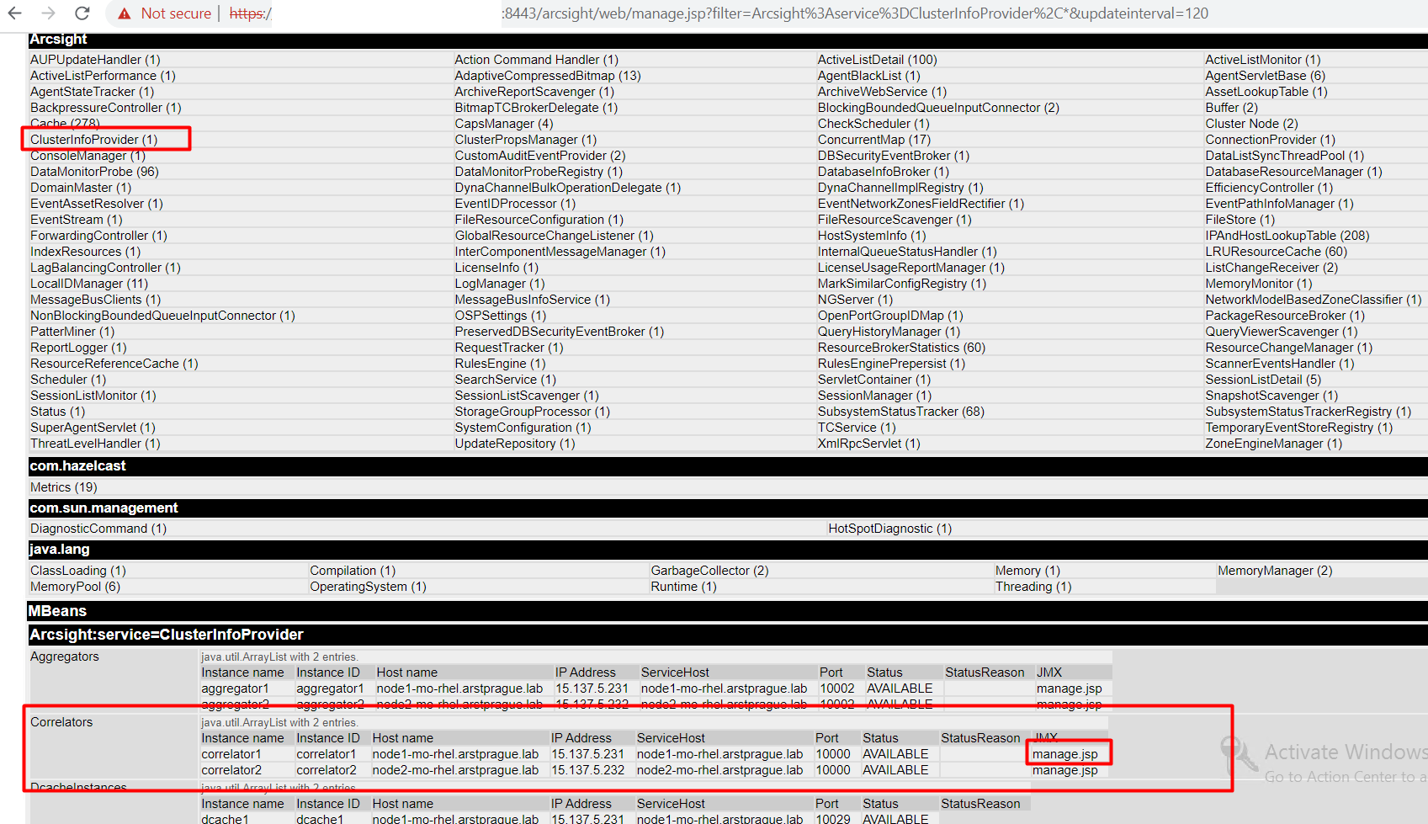Open the MemoryManager (2) link
Image resolution: width=1428 pixels, height=824 pixels.
coord(1275,571)
